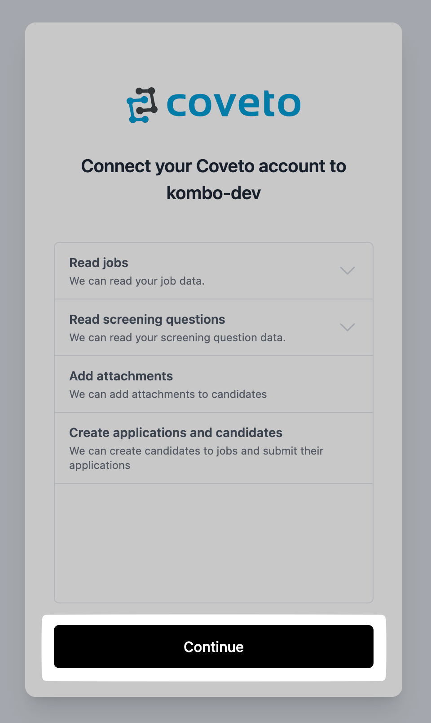Click the Coveto wordmark text
This screenshot has width=431, height=723.
pos(233,104)
